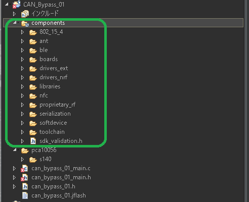The image size is (249, 202).
Task: Expand the ble folder arrow
Action: tap(22, 50)
